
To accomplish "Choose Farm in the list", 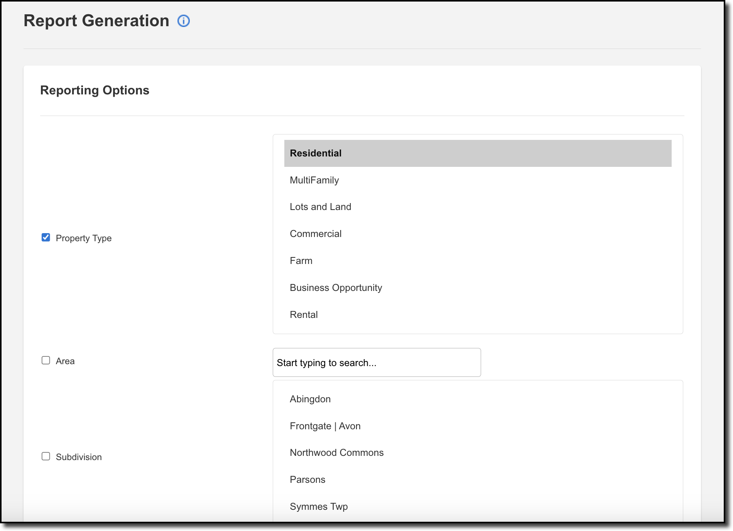I will pos(478,261).
